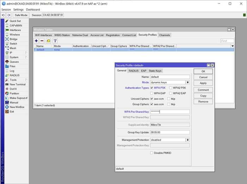Launch New WinBox from the sidebar
This screenshot has height=184, width=247.
click(x=7, y=107)
